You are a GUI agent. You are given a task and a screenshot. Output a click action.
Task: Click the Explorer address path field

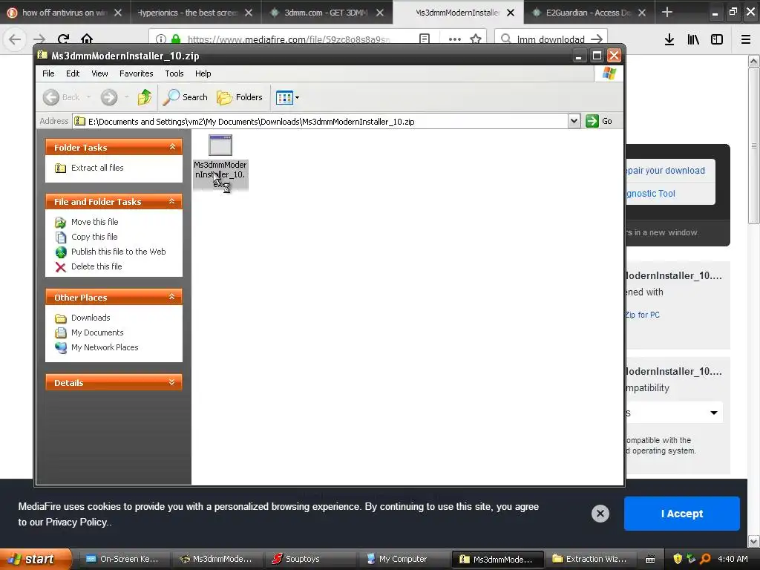[x=321, y=121]
